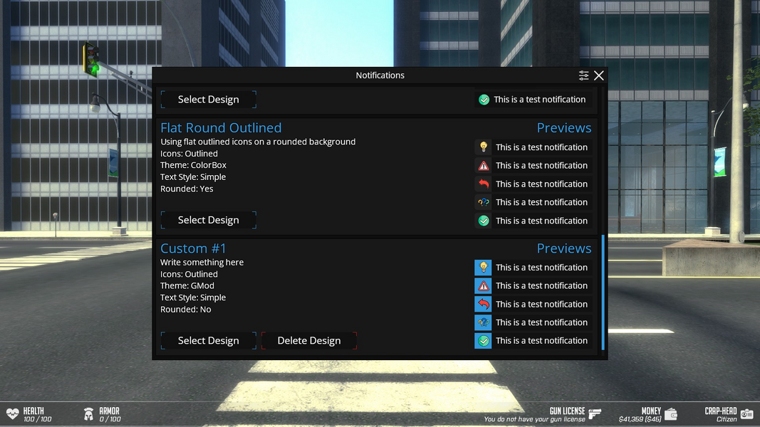
Task: Click the blue-boxed green checkmark in Custom #1
Action: 484,341
